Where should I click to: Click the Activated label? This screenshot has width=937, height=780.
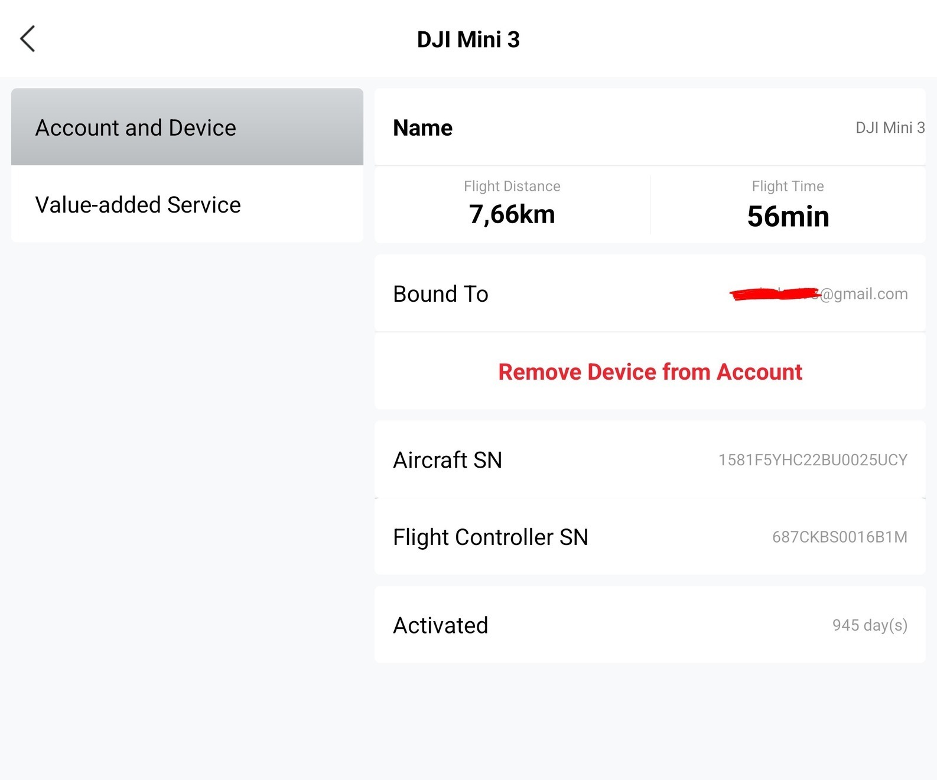(x=441, y=625)
